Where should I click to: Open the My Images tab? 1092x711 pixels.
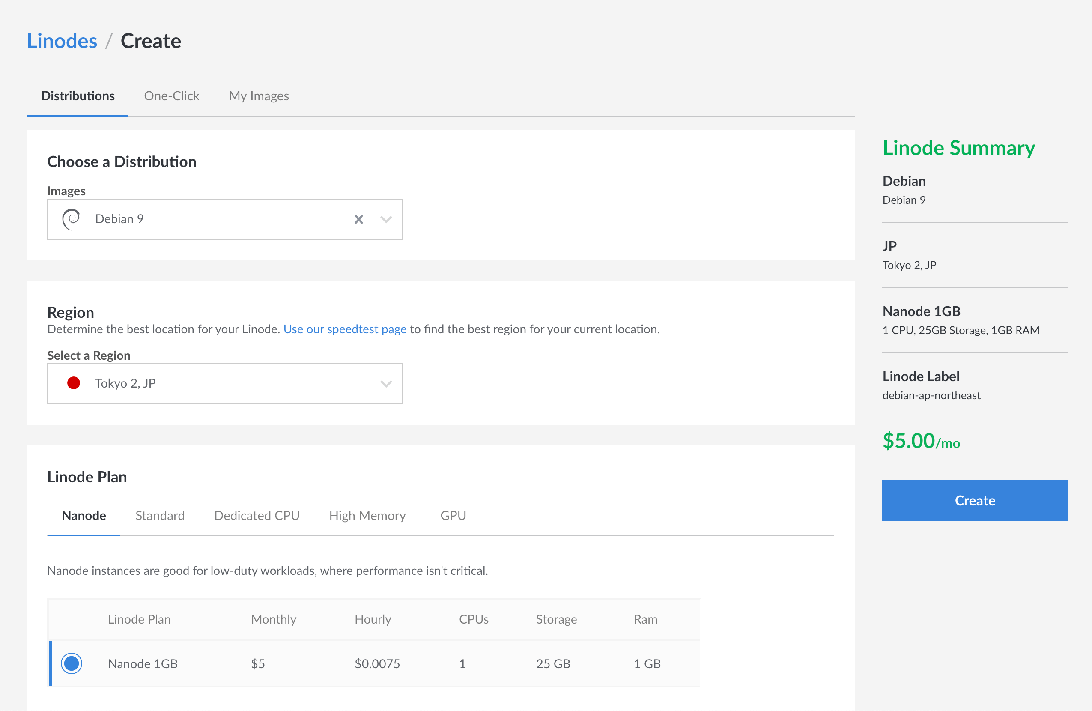[x=259, y=96]
